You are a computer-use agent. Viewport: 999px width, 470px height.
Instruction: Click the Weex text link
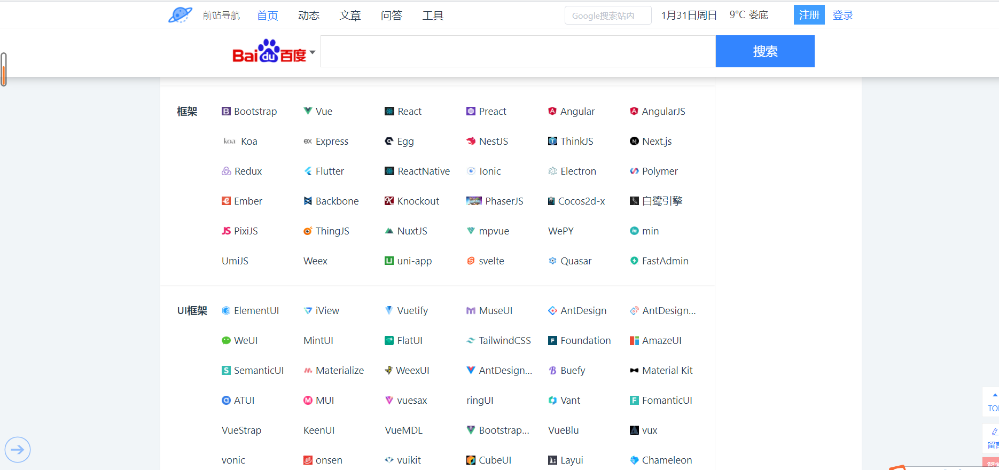click(315, 261)
